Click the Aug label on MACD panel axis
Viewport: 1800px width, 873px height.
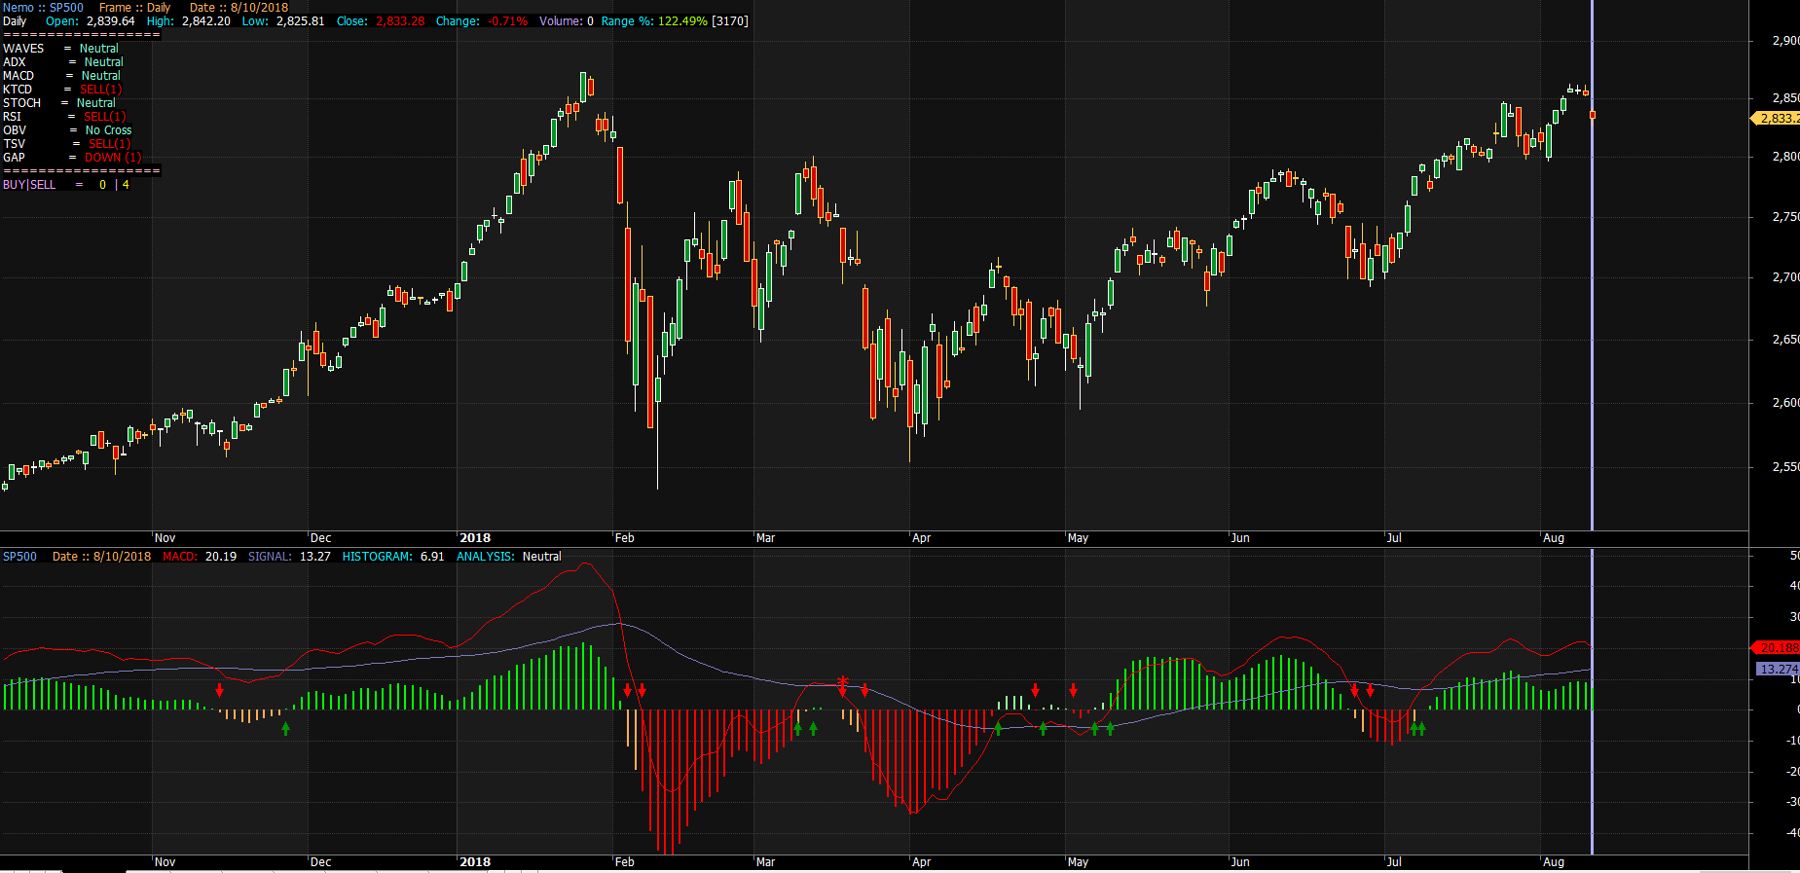click(1554, 861)
